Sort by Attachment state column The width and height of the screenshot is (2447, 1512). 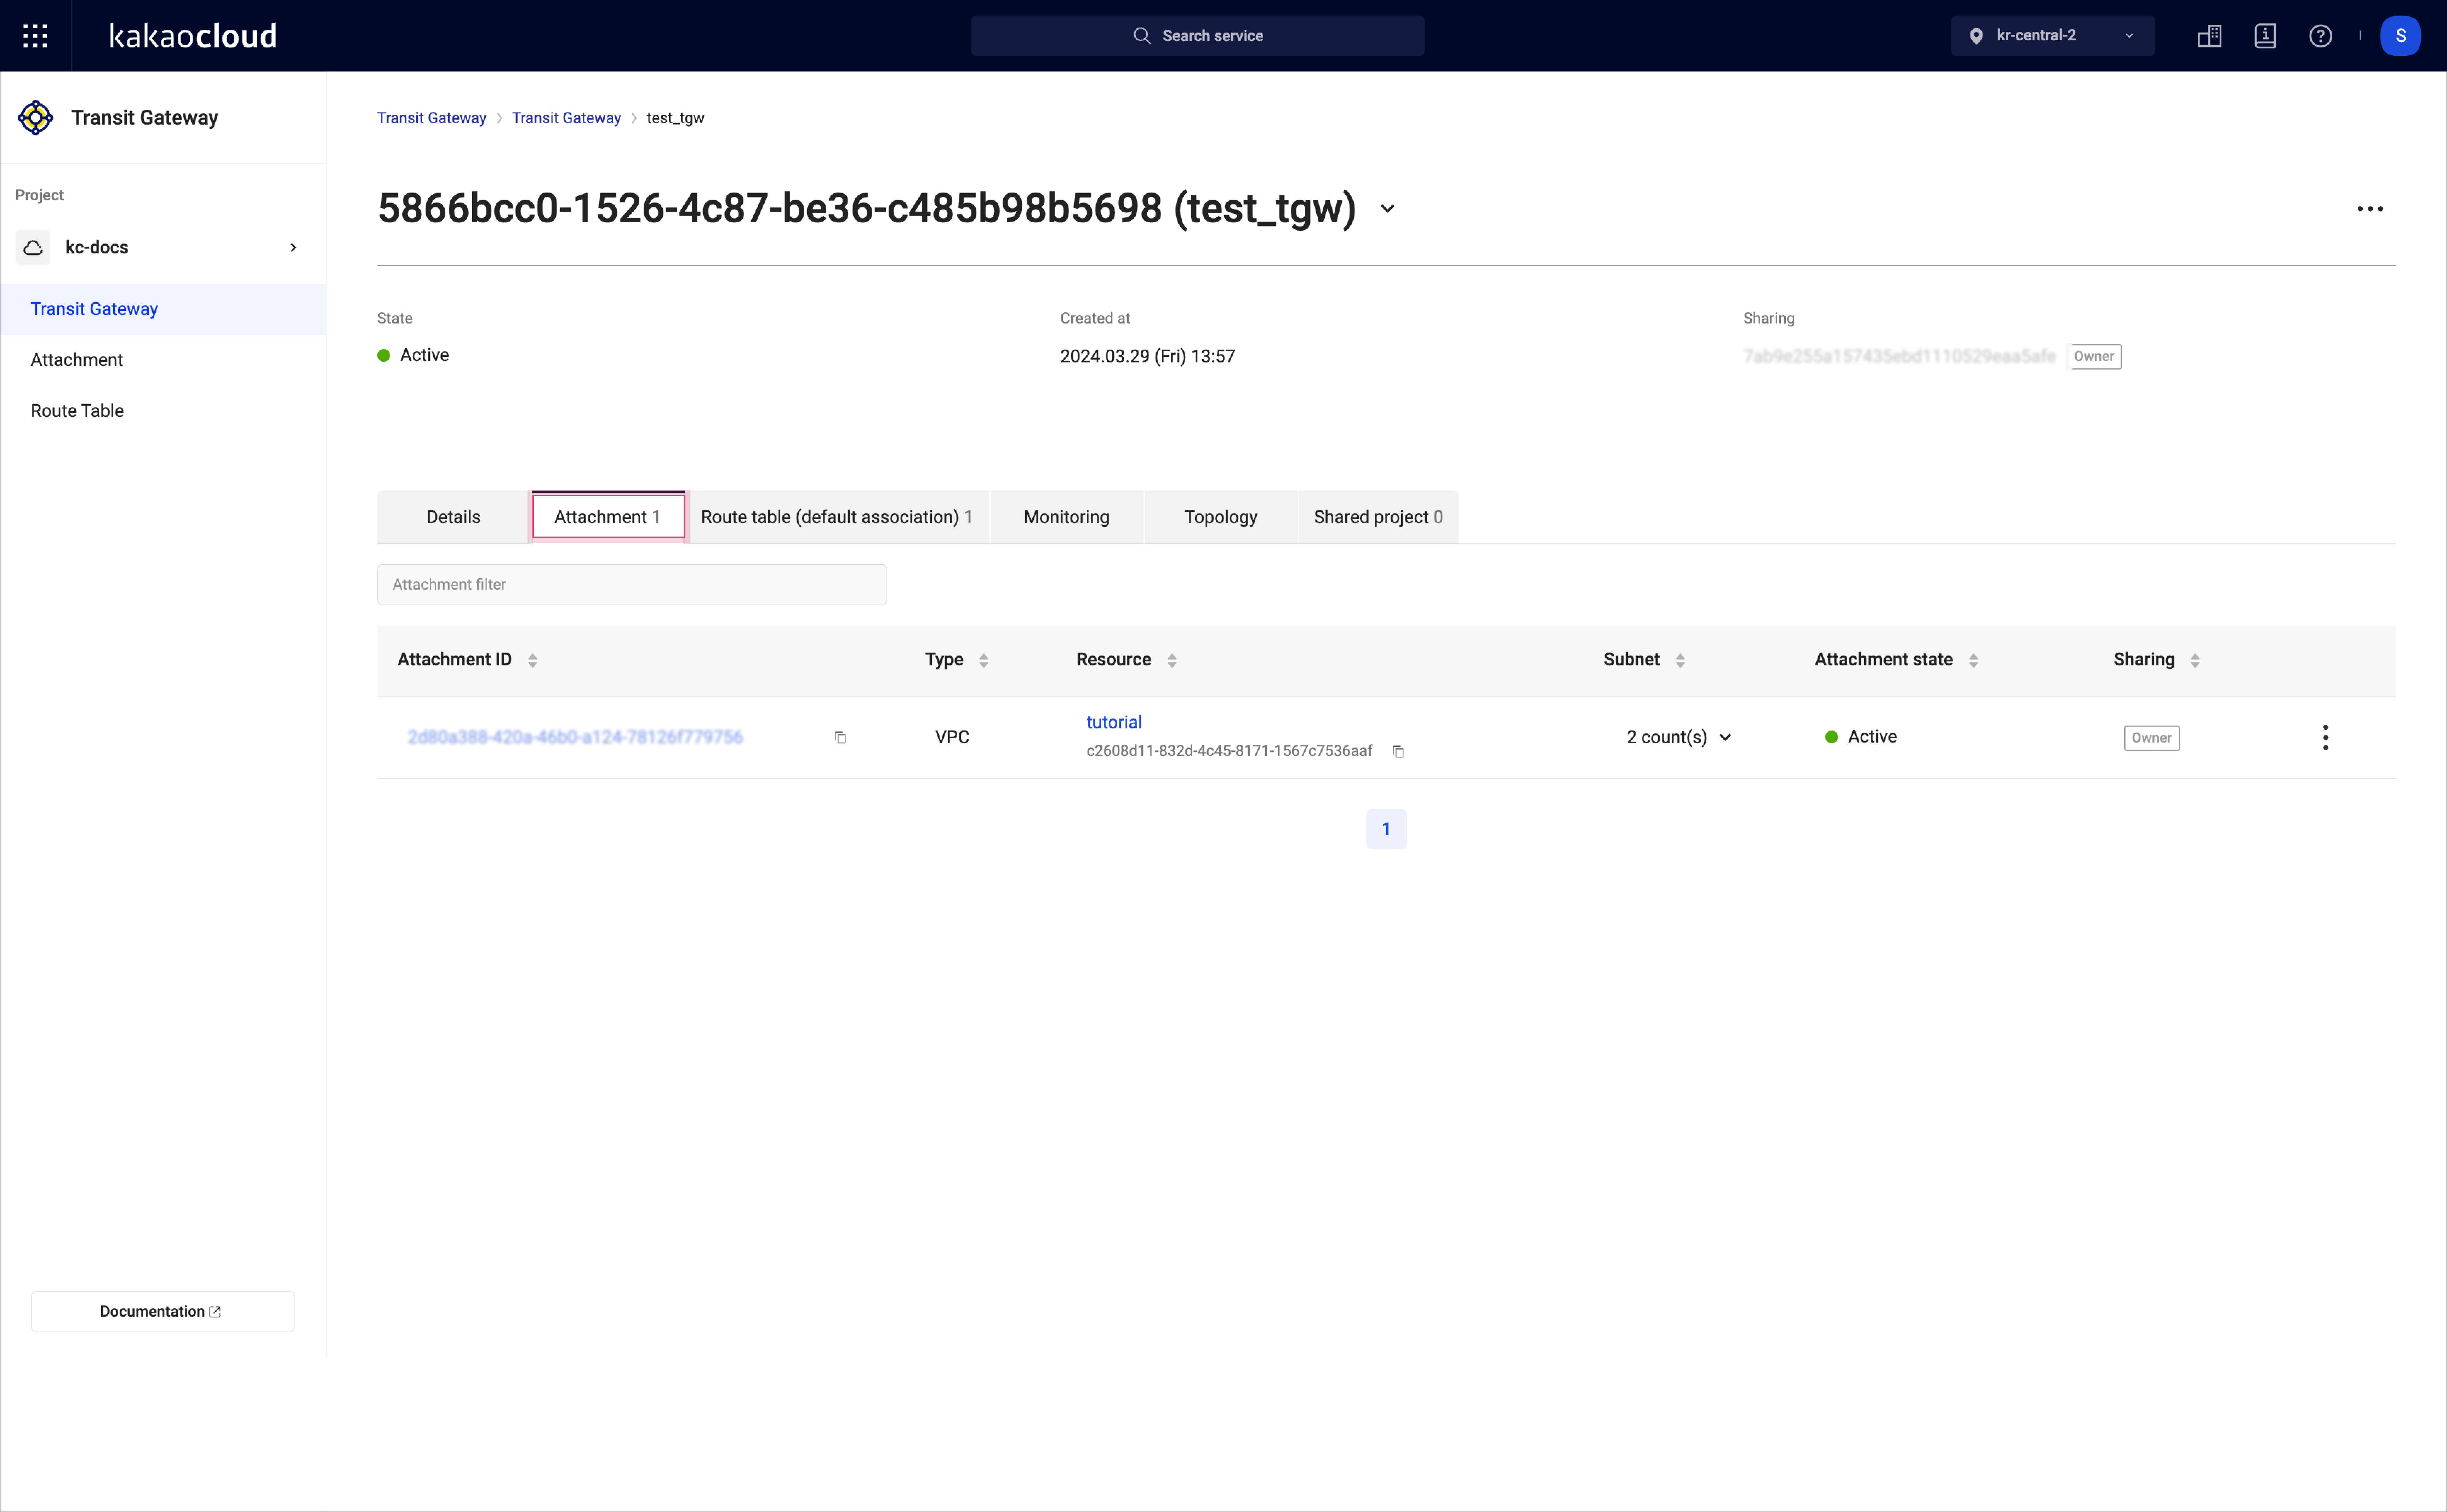(1973, 661)
